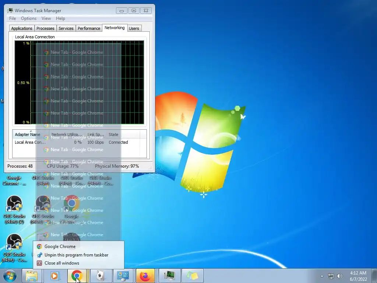
Task: Click the clock showing 4:12 AM
Action: tap(358, 276)
